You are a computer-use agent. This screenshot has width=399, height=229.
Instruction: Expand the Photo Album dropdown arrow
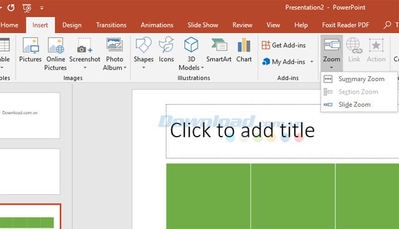click(x=125, y=68)
